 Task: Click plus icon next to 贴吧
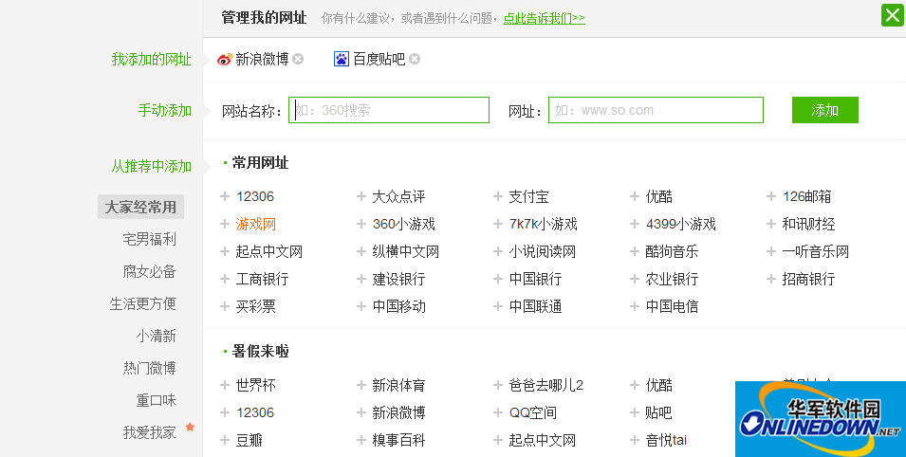(x=635, y=412)
